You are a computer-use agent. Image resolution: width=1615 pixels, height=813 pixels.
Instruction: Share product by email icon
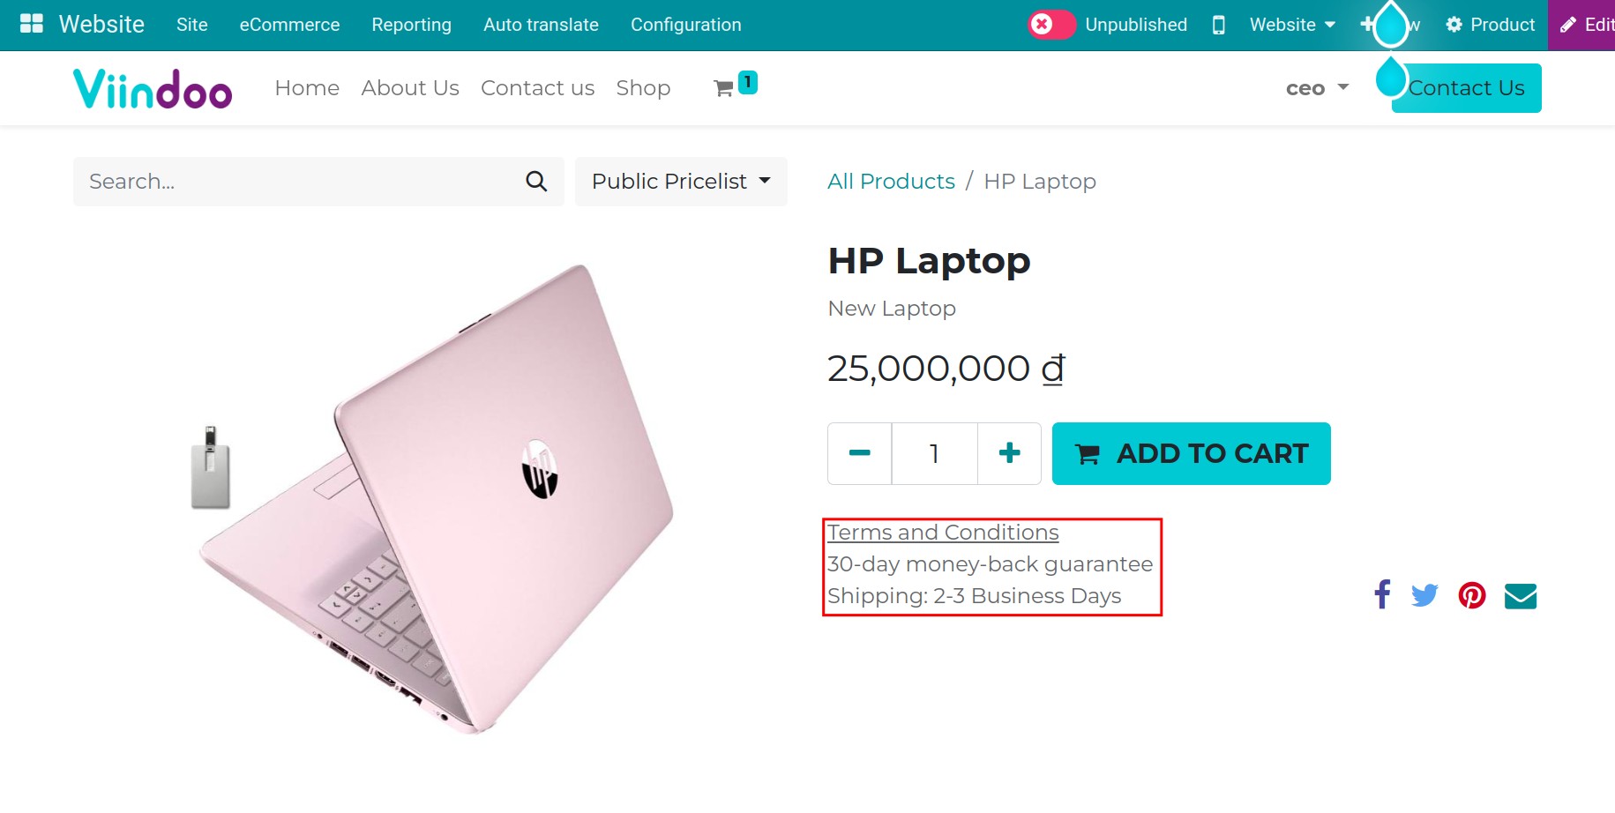[1520, 596]
